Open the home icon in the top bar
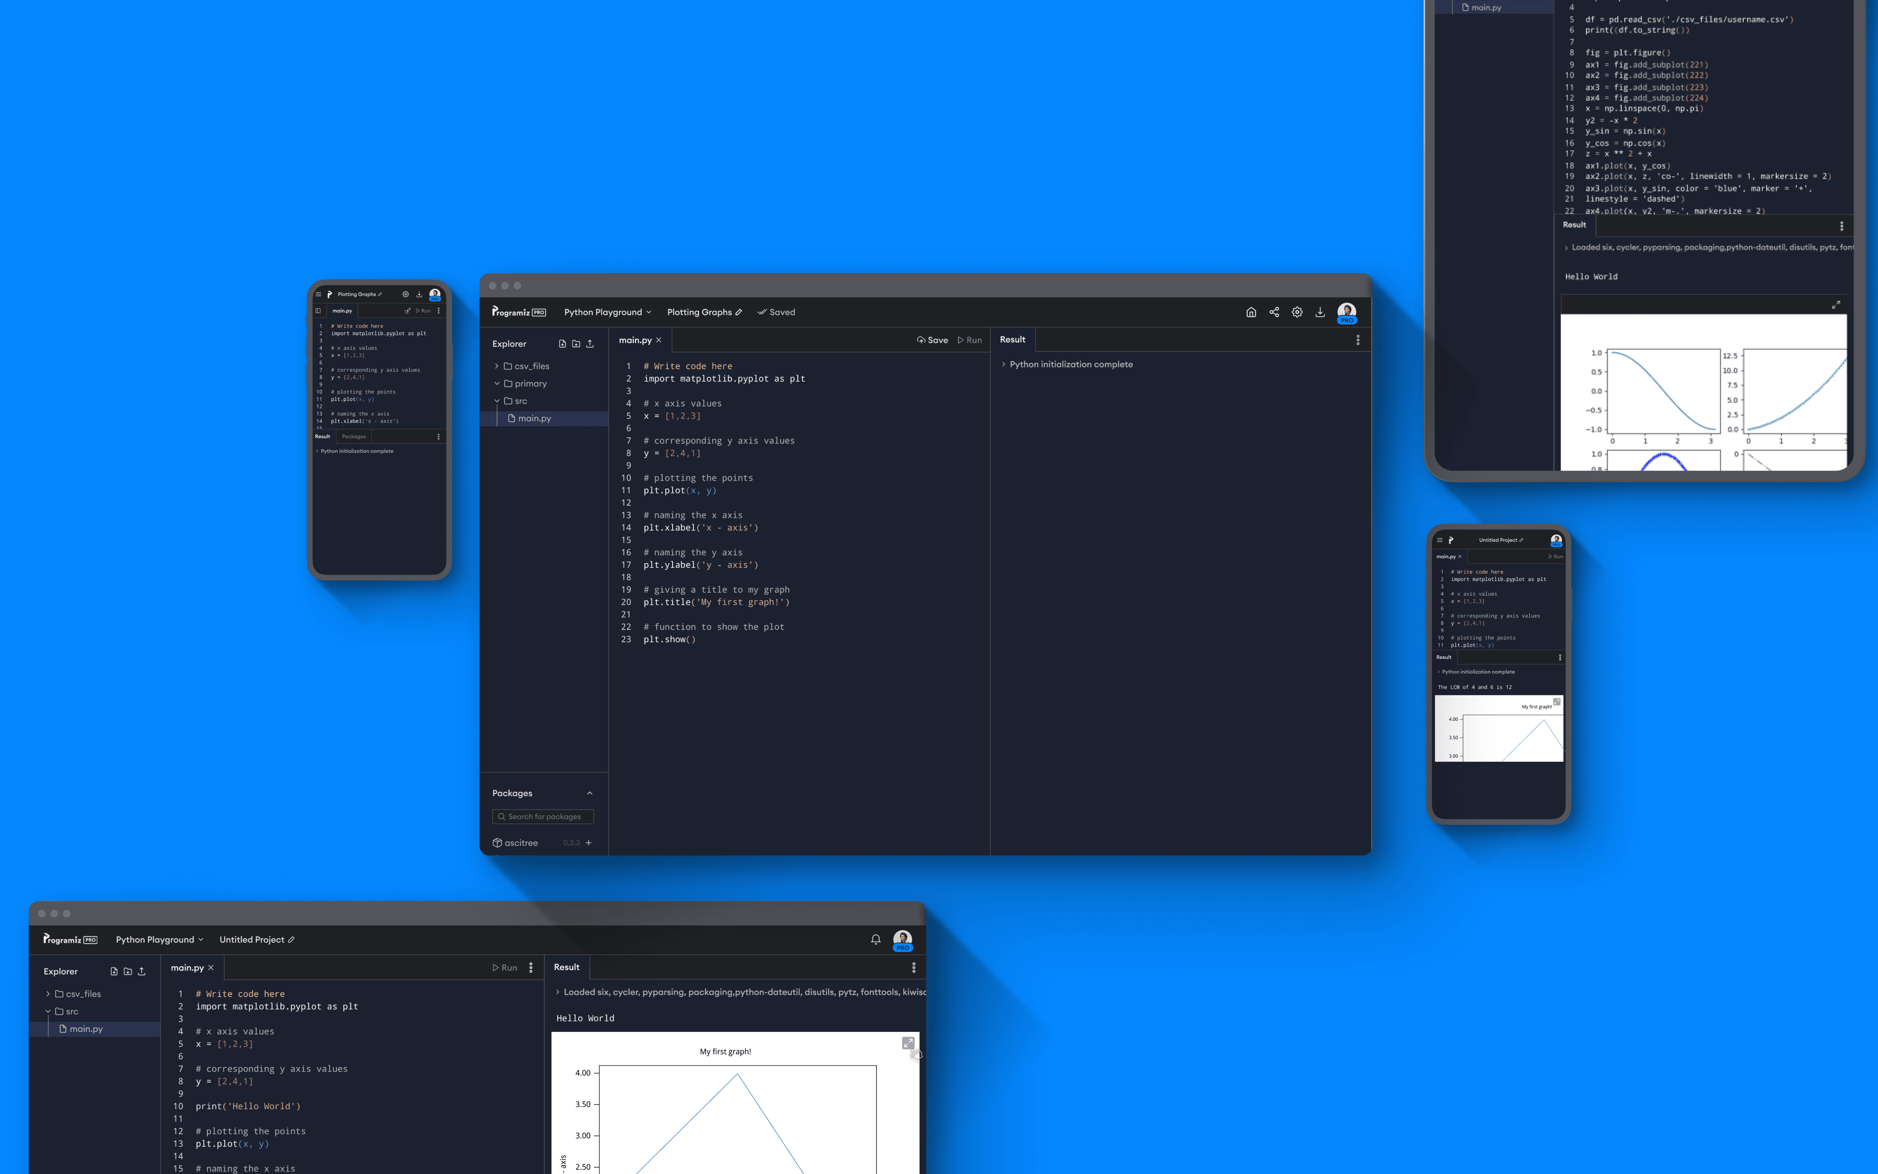The height and width of the screenshot is (1174, 1878). [1252, 311]
